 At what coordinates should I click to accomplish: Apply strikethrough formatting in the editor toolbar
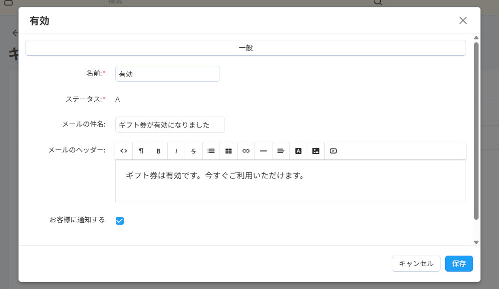[x=193, y=150]
